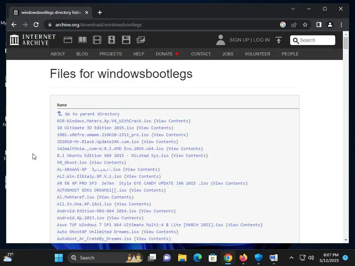Click the Internet Archive Search field
355x266 pixels.
312,40
